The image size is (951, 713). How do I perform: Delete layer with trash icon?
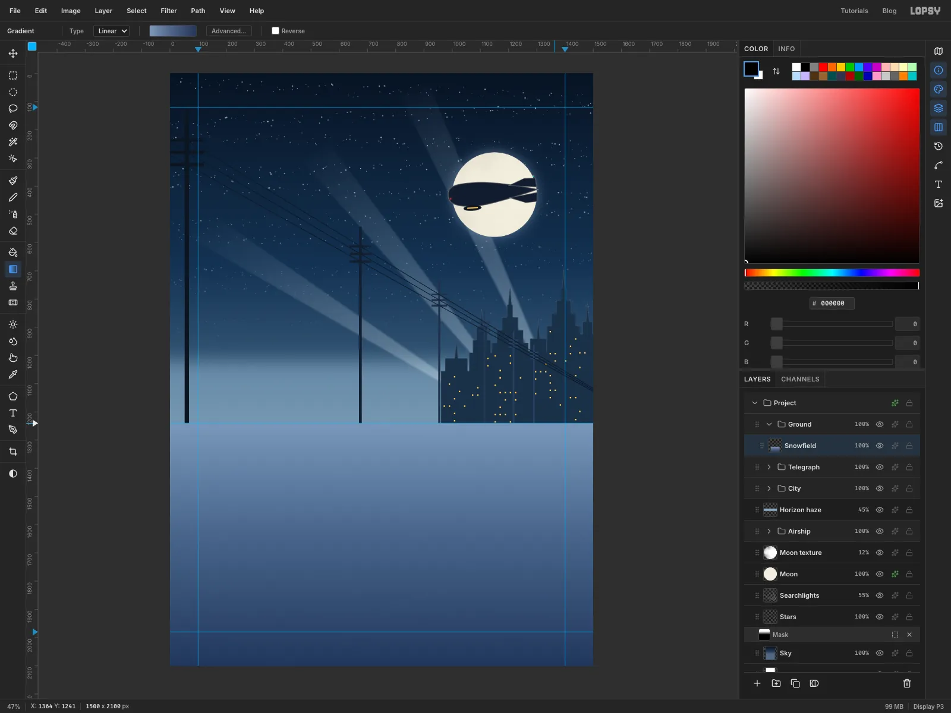(x=907, y=683)
